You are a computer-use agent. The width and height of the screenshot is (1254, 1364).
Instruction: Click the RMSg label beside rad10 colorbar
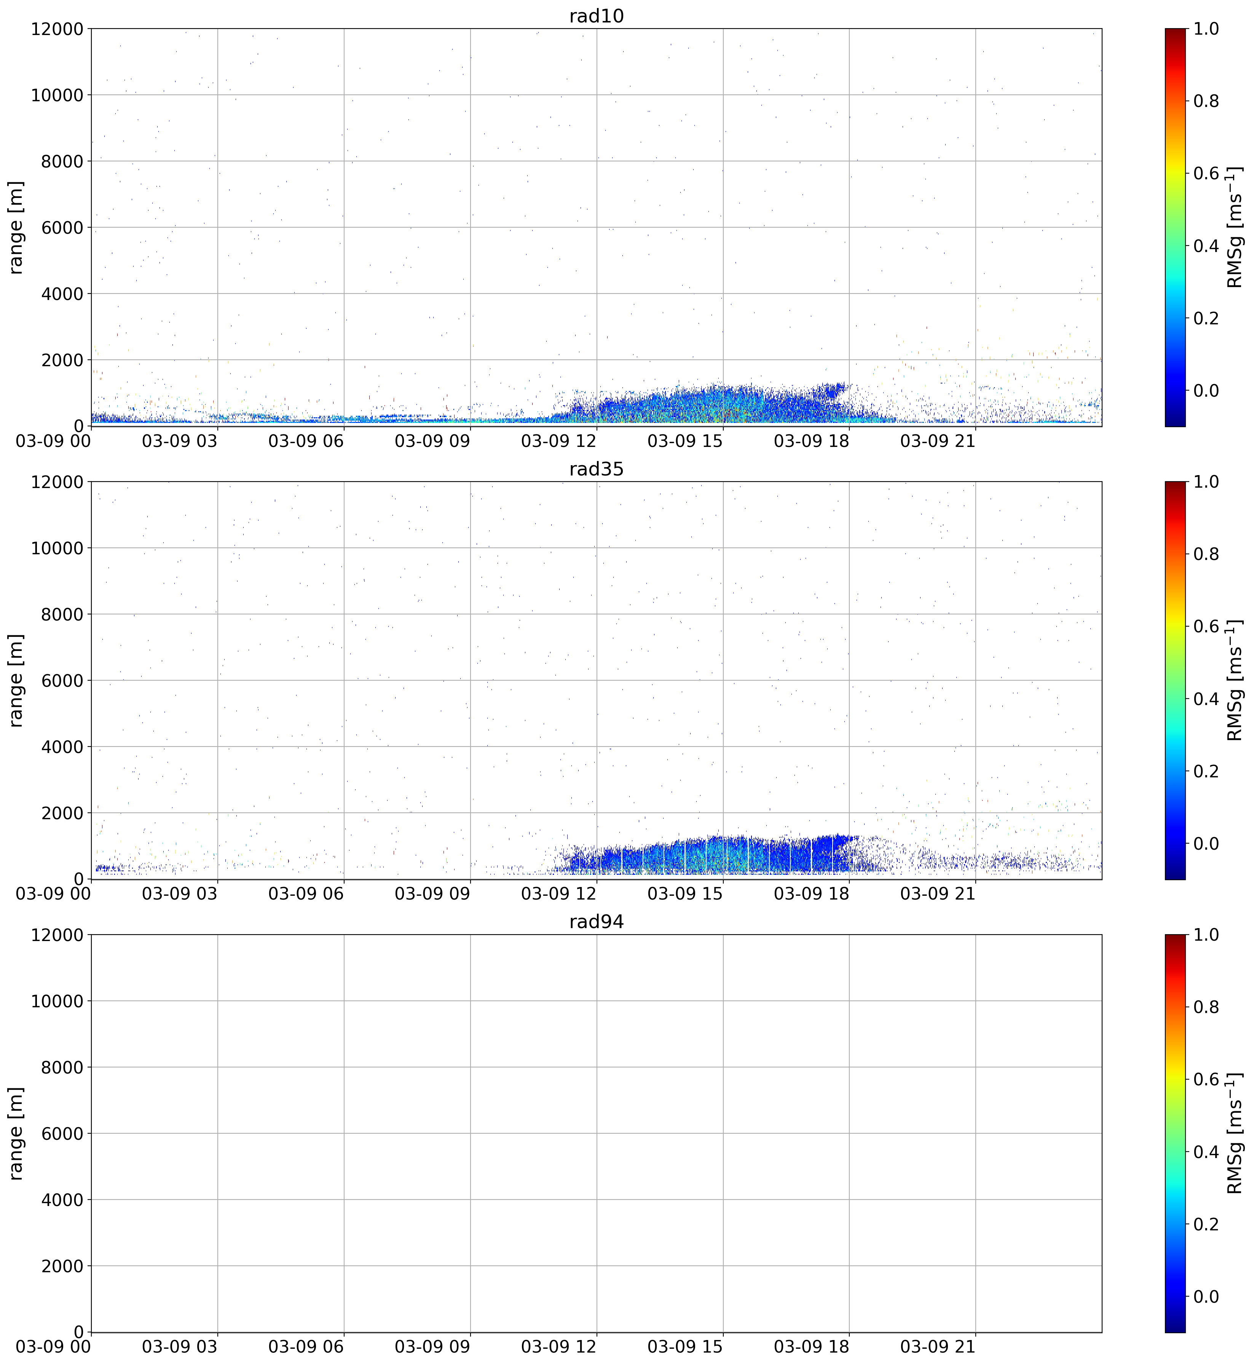(1234, 227)
